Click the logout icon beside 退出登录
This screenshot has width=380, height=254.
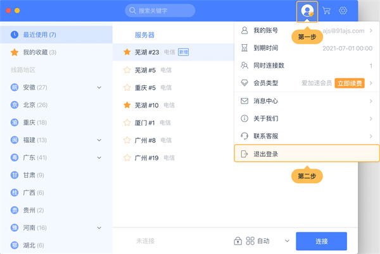(x=244, y=154)
